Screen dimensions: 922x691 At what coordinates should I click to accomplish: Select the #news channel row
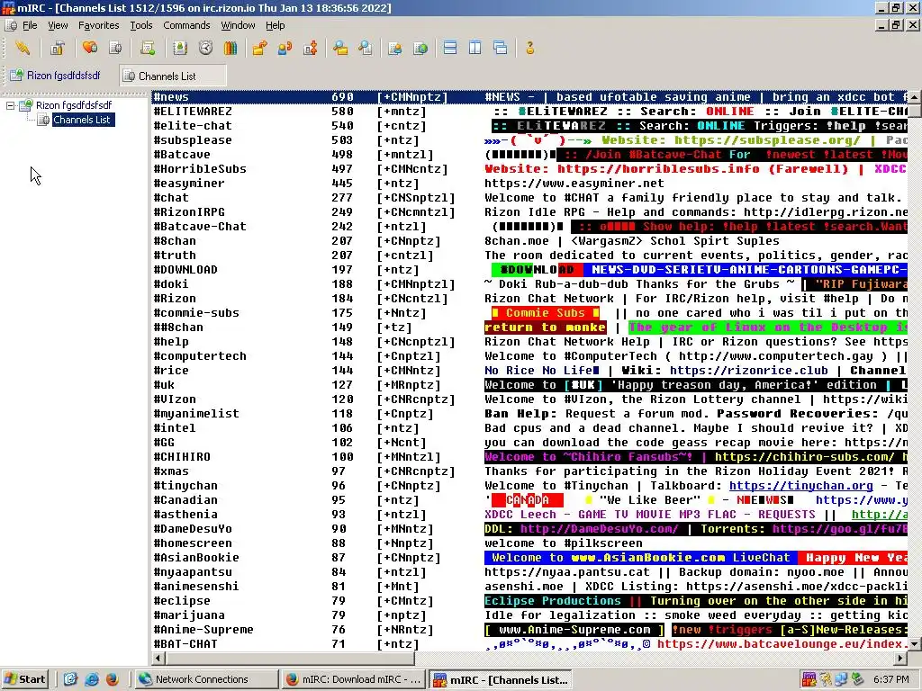[x=529, y=97]
